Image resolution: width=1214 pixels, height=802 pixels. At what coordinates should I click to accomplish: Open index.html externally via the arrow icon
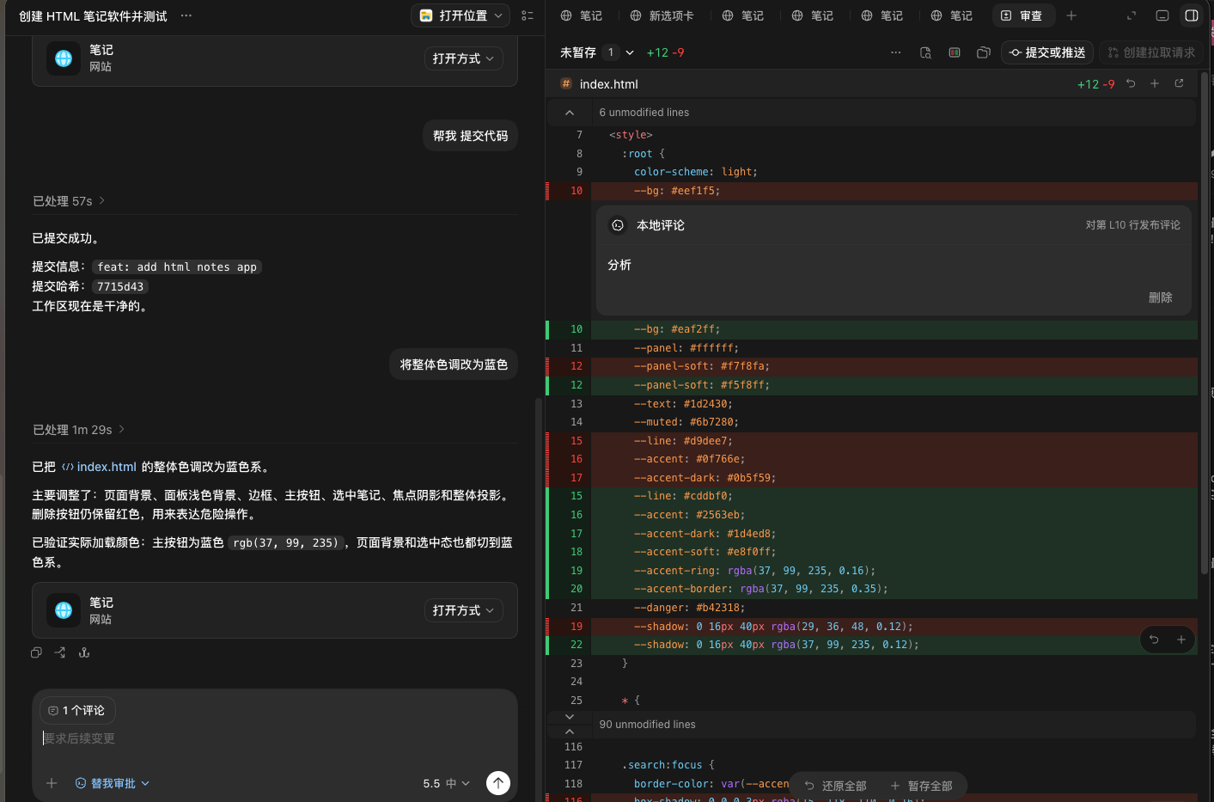pyautogui.click(x=1179, y=83)
